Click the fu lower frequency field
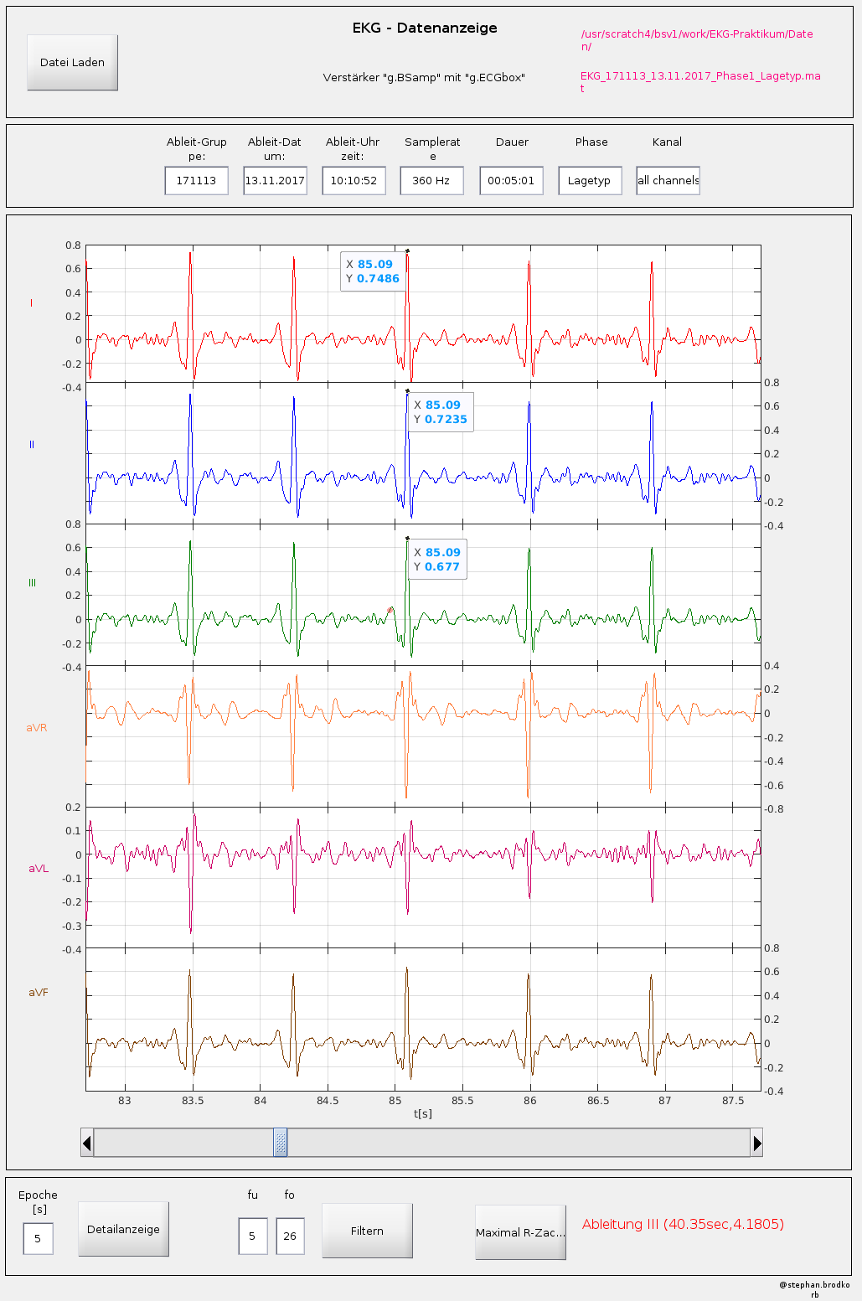Image resolution: width=862 pixels, height=1301 pixels. [252, 1236]
